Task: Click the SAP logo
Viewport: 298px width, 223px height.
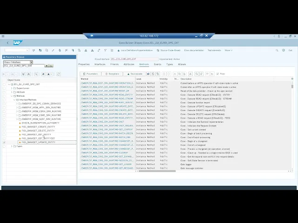Action: [18, 43]
